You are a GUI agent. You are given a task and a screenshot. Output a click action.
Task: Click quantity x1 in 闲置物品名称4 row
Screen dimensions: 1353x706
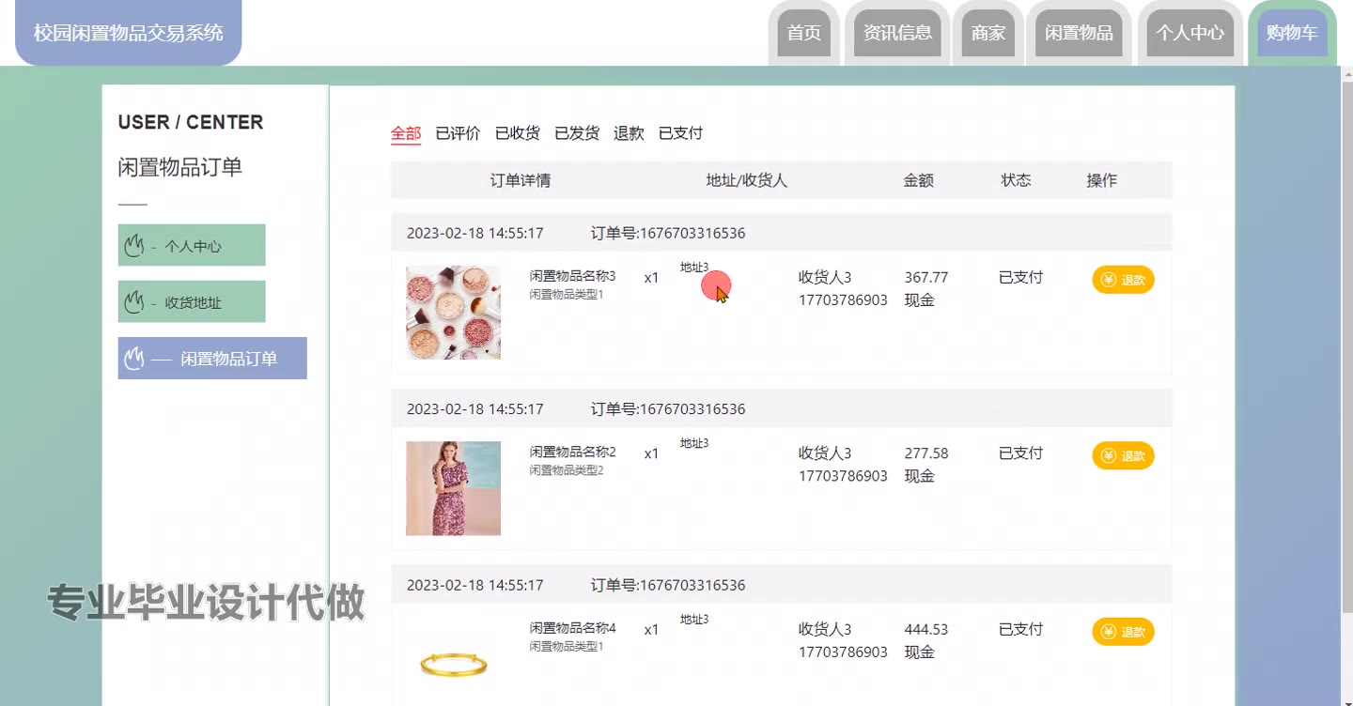(x=651, y=630)
